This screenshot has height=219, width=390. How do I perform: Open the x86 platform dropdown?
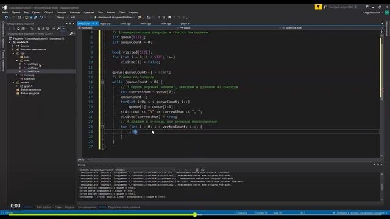click(81, 18)
